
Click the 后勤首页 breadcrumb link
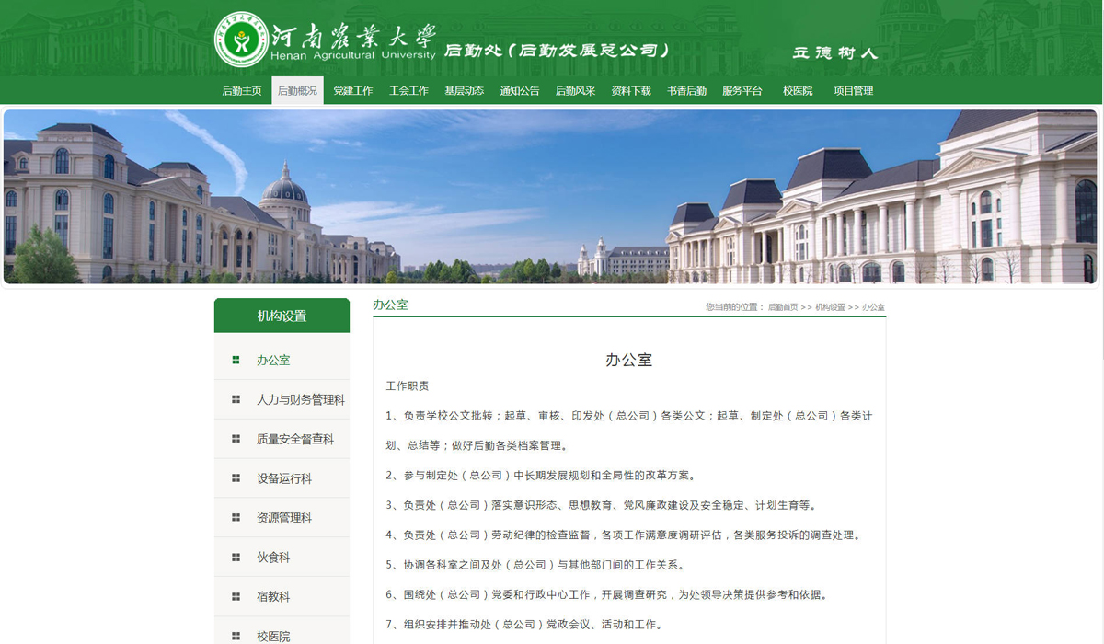pyautogui.click(x=783, y=307)
